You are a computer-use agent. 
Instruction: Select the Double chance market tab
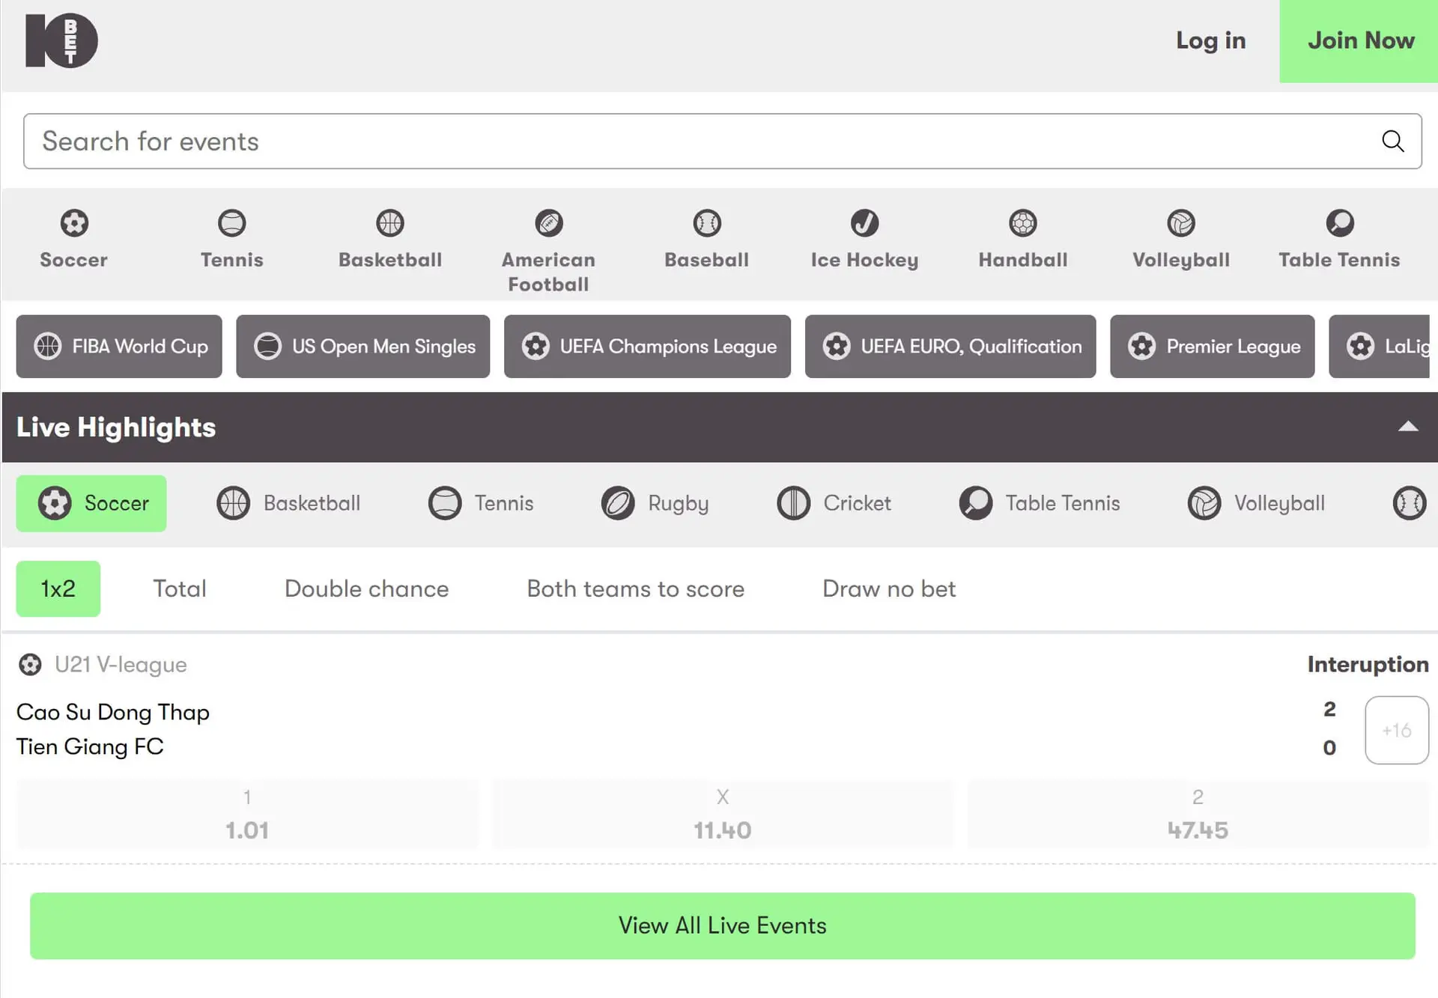366,588
